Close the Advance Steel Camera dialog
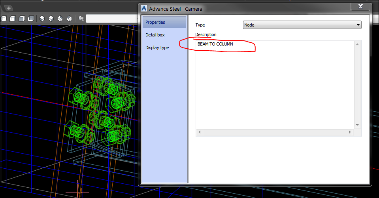 [360, 7]
